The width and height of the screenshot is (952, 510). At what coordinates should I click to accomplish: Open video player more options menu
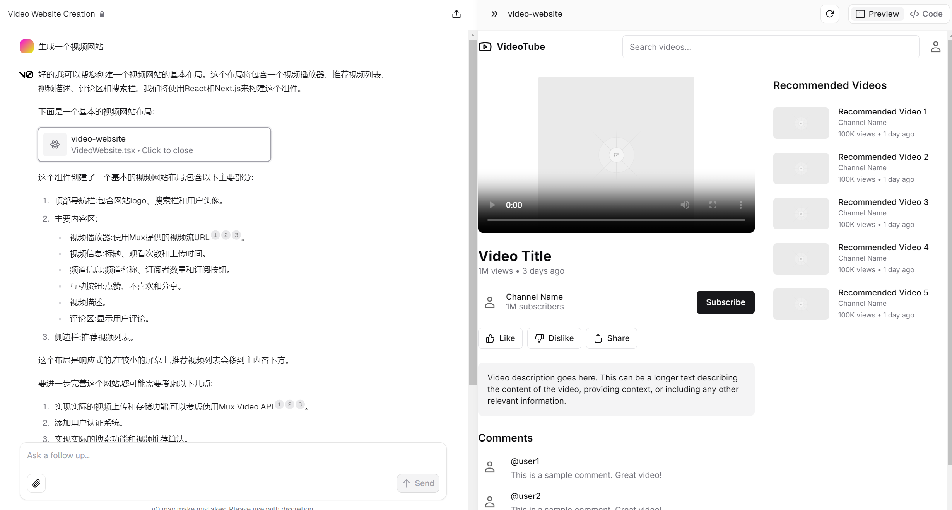tap(740, 205)
